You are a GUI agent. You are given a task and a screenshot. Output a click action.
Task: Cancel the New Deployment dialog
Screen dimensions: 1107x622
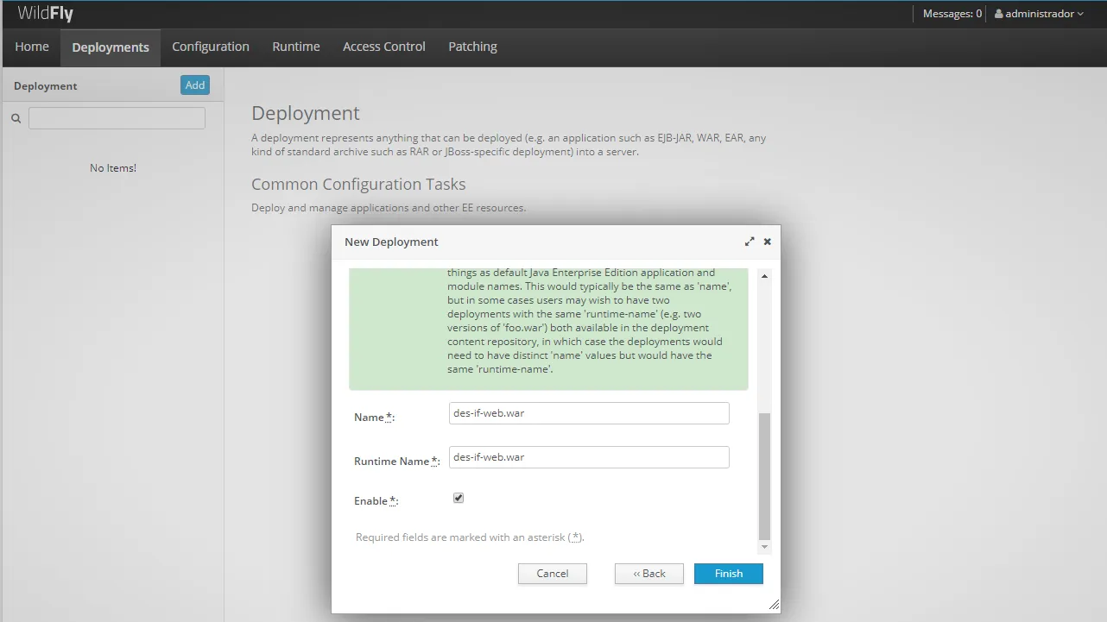click(x=553, y=574)
